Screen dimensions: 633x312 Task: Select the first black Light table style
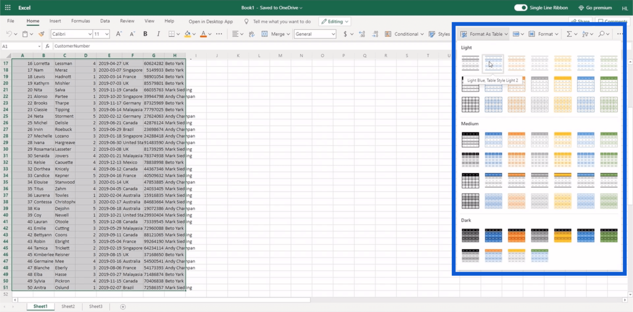[470, 63]
